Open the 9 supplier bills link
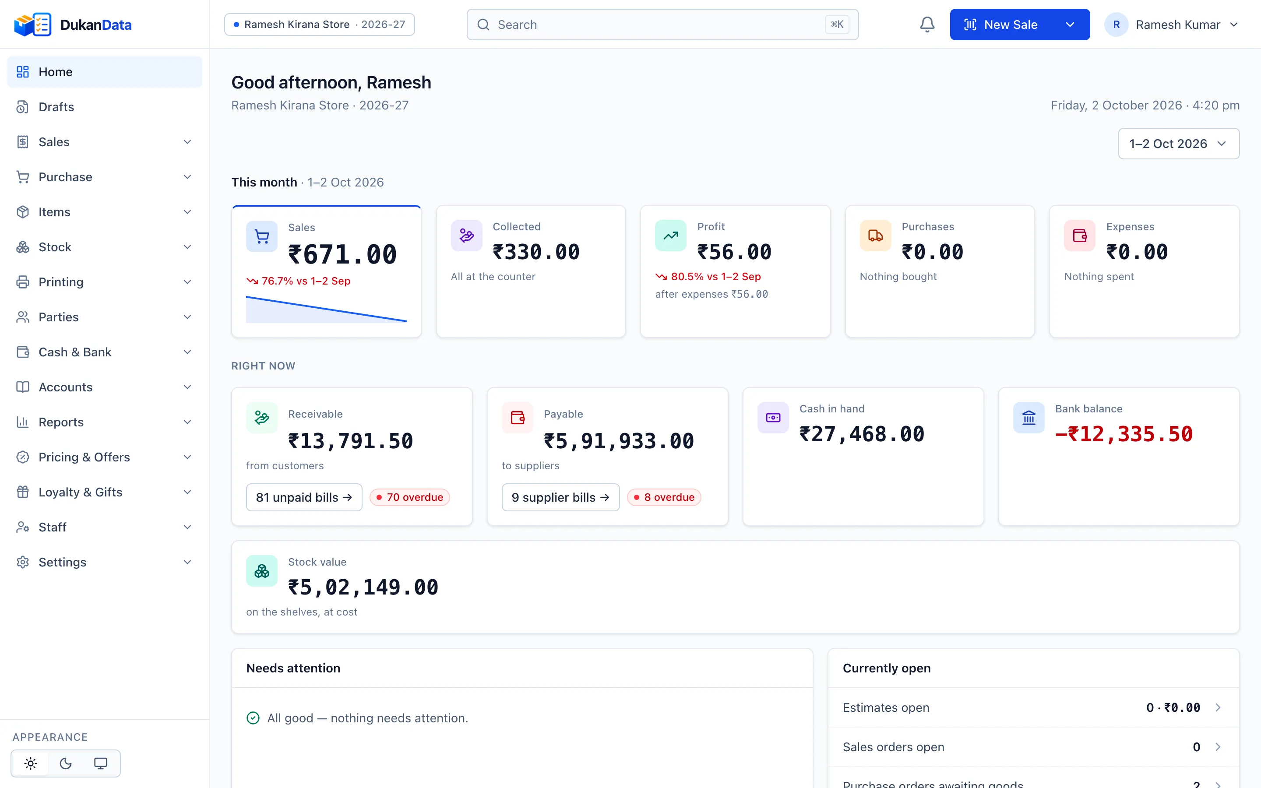The width and height of the screenshot is (1261, 788). click(x=561, y=497)
